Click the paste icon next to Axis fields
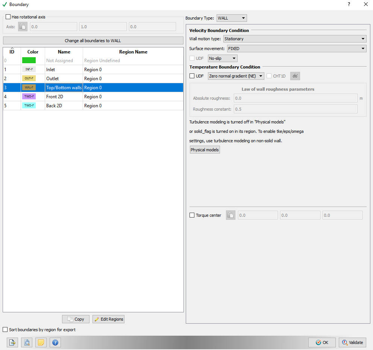This screenshot has width=373, height=350. 23,26
